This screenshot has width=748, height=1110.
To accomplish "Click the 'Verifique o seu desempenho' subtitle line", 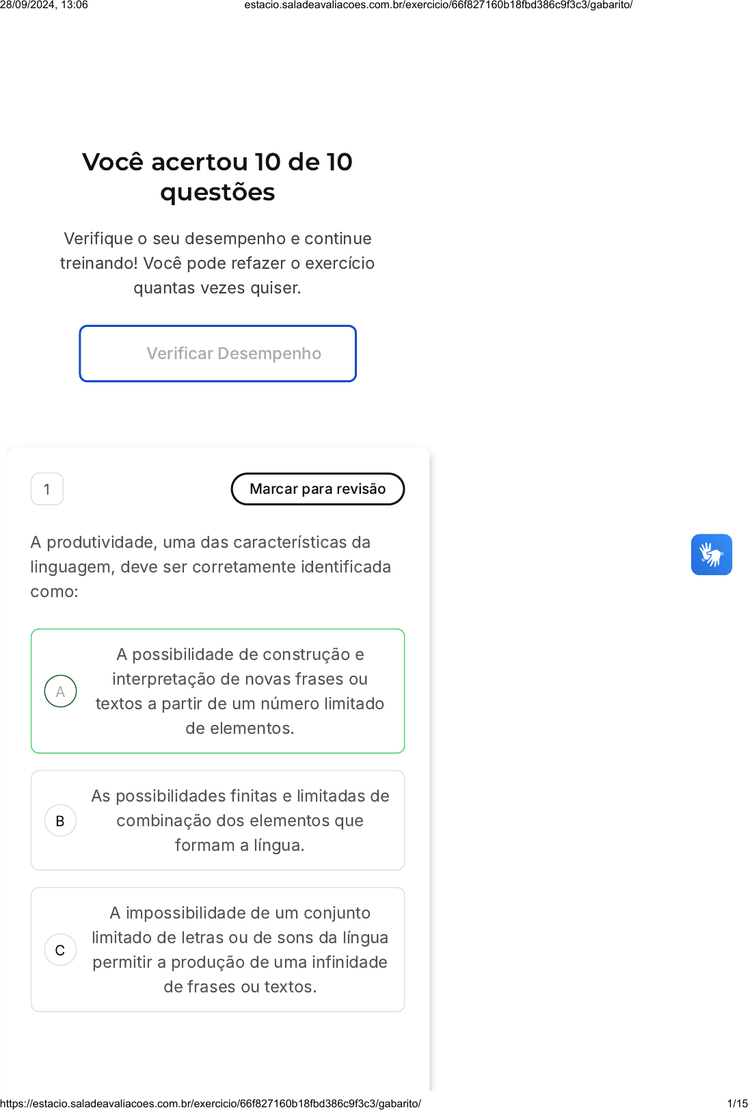I will 217,239.
